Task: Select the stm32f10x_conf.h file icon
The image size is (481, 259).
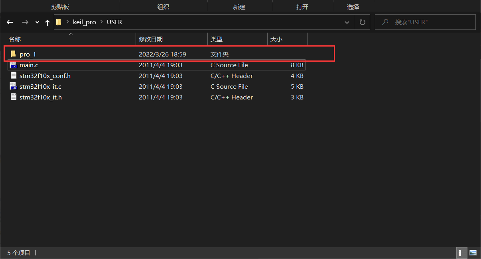Action: (13, 76)
